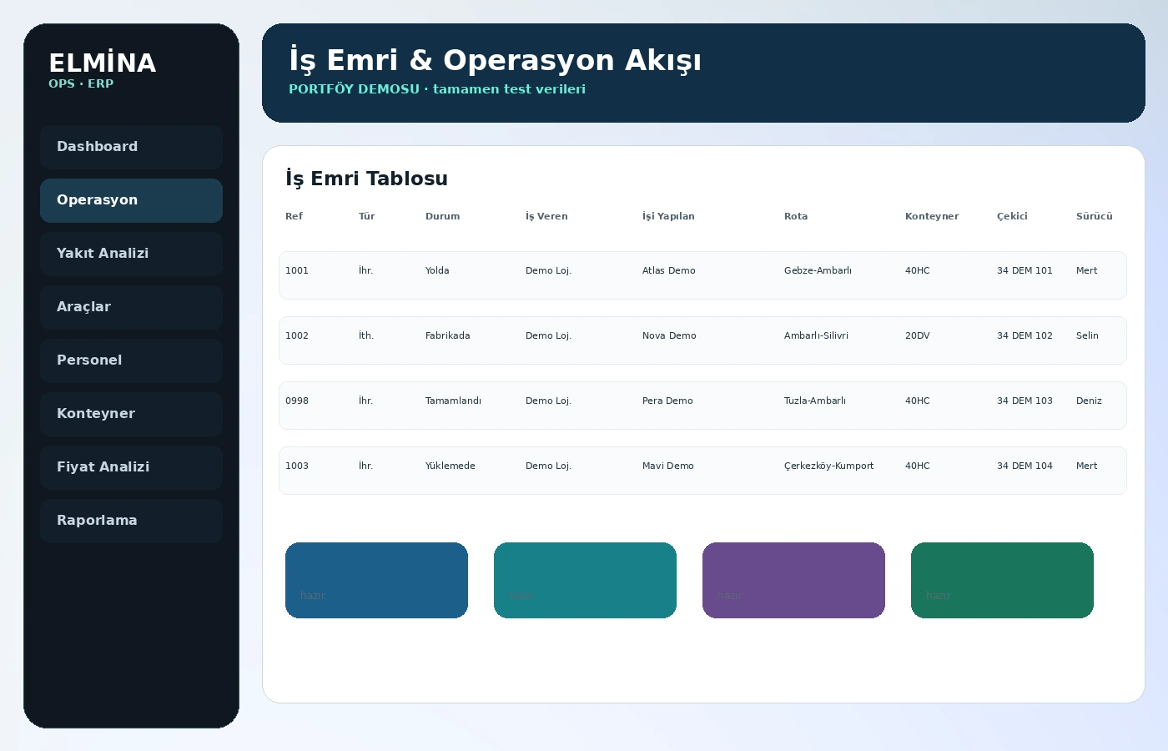Click the Çekici column header
The image size is (1168, 751).
1012,216
